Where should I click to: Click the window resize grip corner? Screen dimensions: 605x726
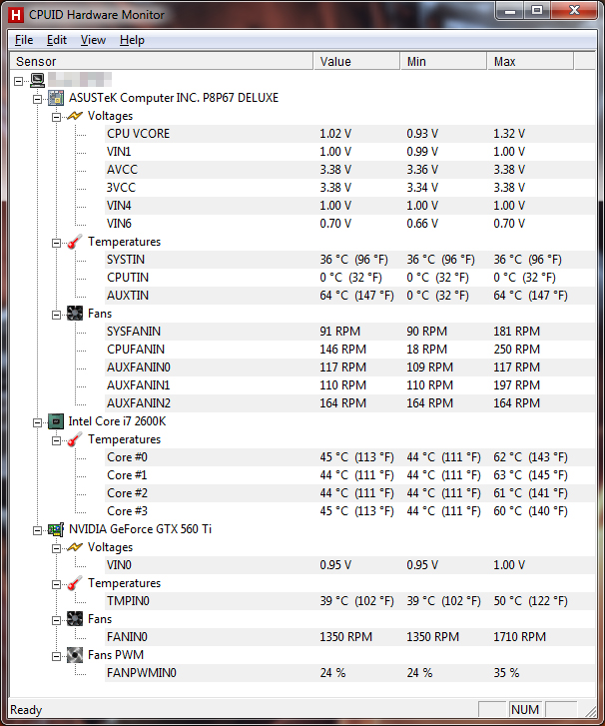591,711
